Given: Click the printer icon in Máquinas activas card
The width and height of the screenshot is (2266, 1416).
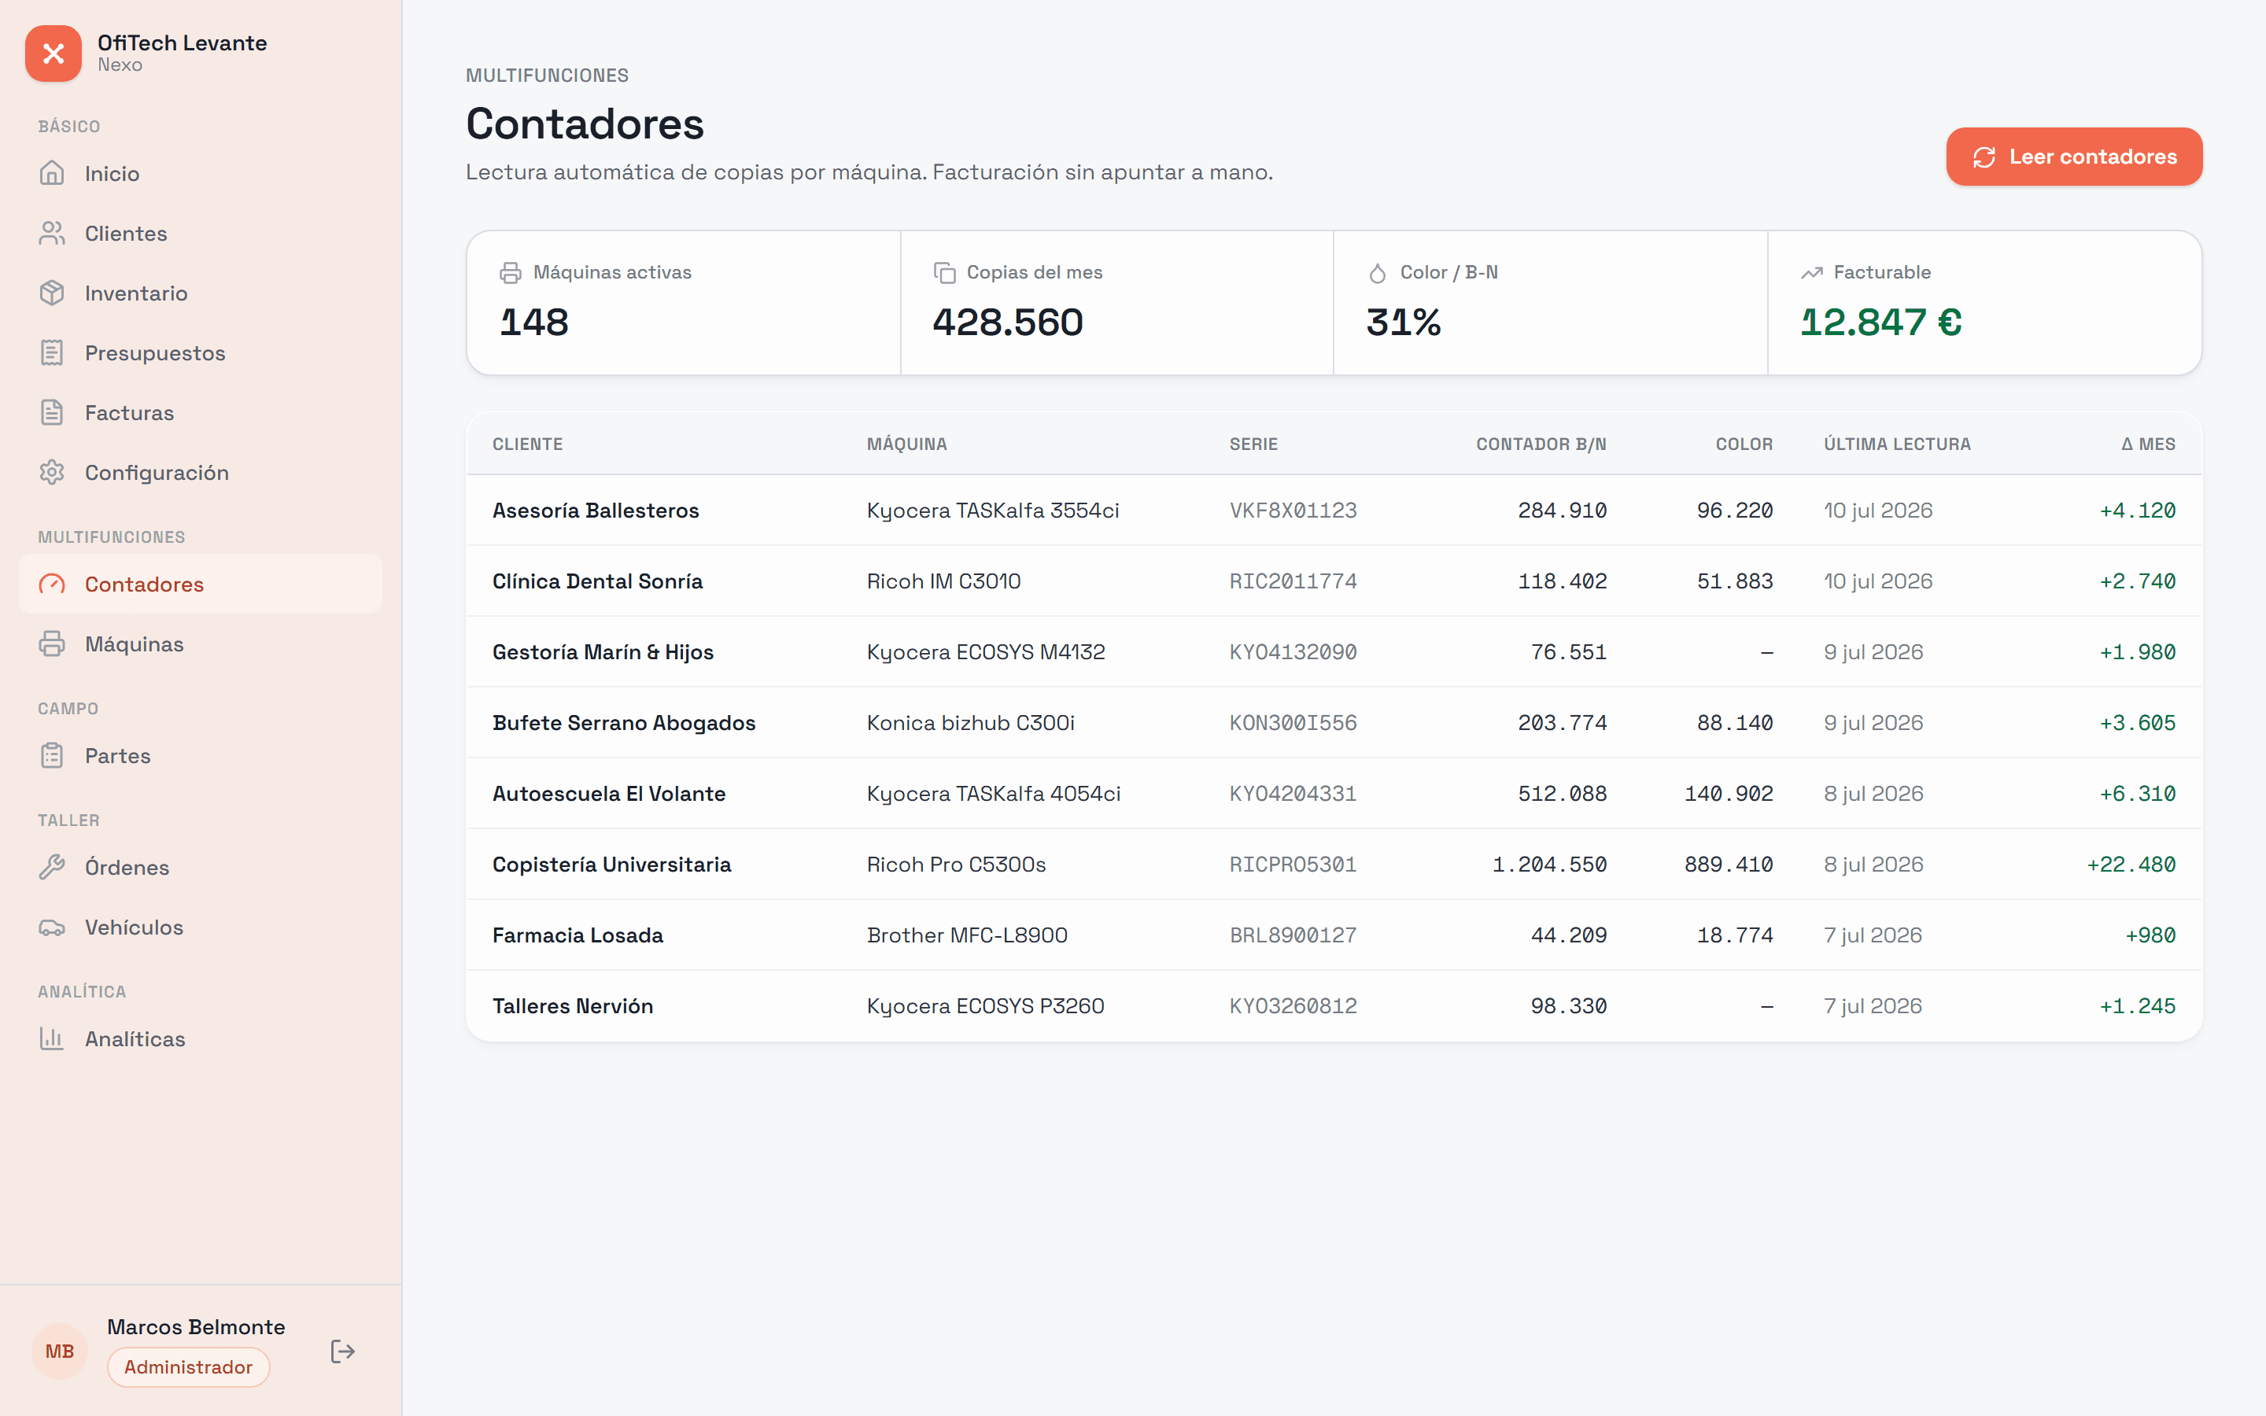Looking at the screenshot, I should (511, 272).
